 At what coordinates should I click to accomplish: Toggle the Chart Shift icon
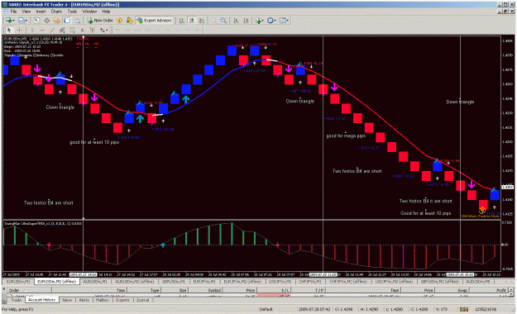tap(246, 21)
